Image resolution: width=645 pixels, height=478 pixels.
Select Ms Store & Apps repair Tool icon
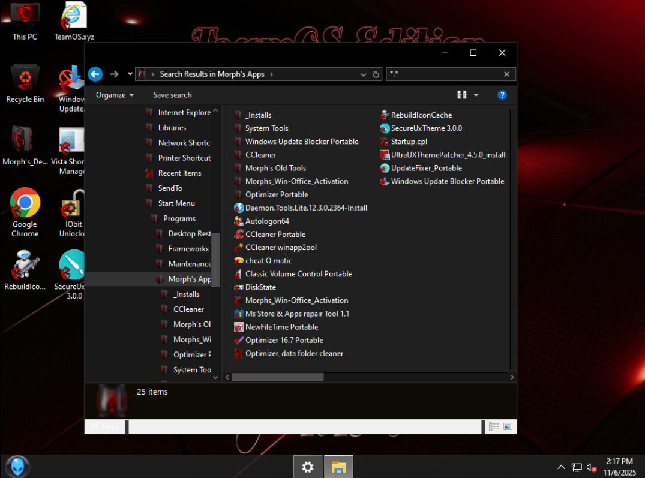point(239,314)
